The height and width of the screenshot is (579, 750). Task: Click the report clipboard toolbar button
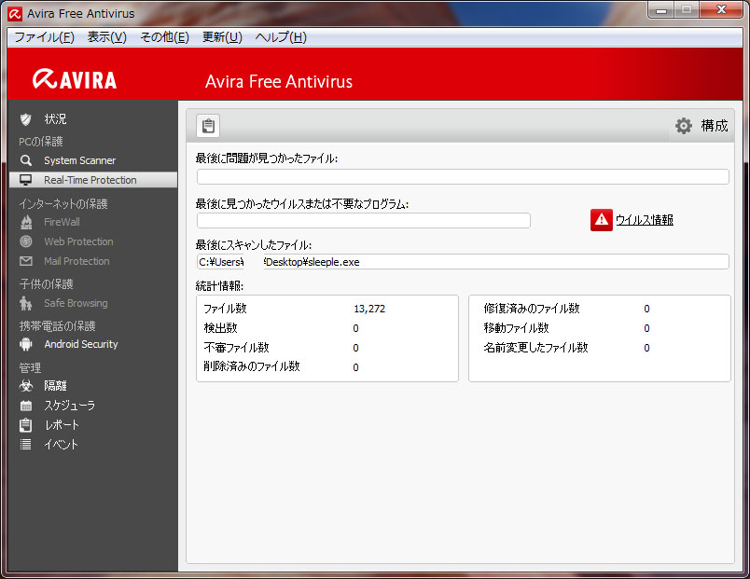pyautogui.click(x=208, y=126)
